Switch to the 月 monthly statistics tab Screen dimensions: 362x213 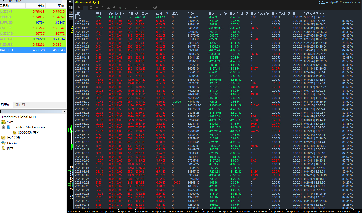pos(97,8)
